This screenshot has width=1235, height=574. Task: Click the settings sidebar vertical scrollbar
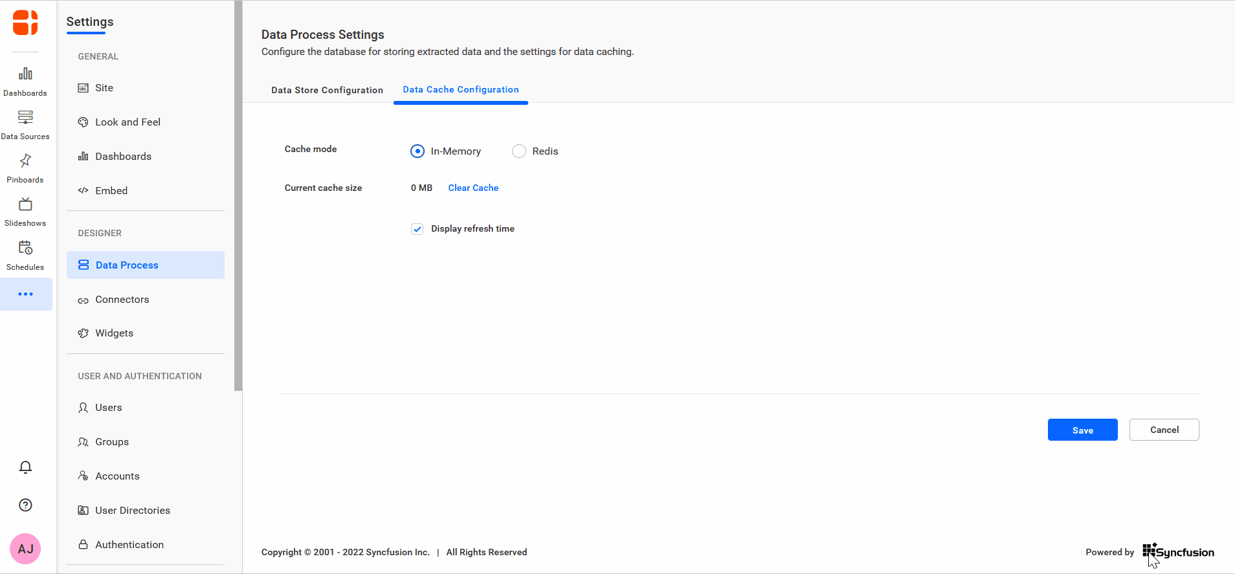238,194
